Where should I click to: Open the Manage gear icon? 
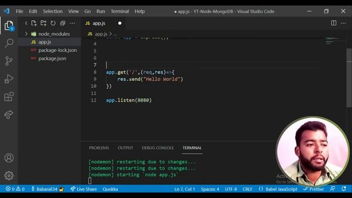pos(9,175)
